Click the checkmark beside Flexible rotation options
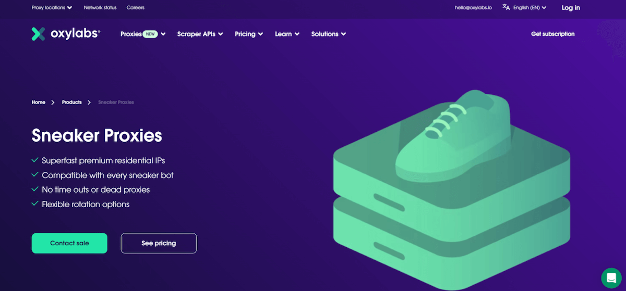626x291 pixels. point(35,204)
